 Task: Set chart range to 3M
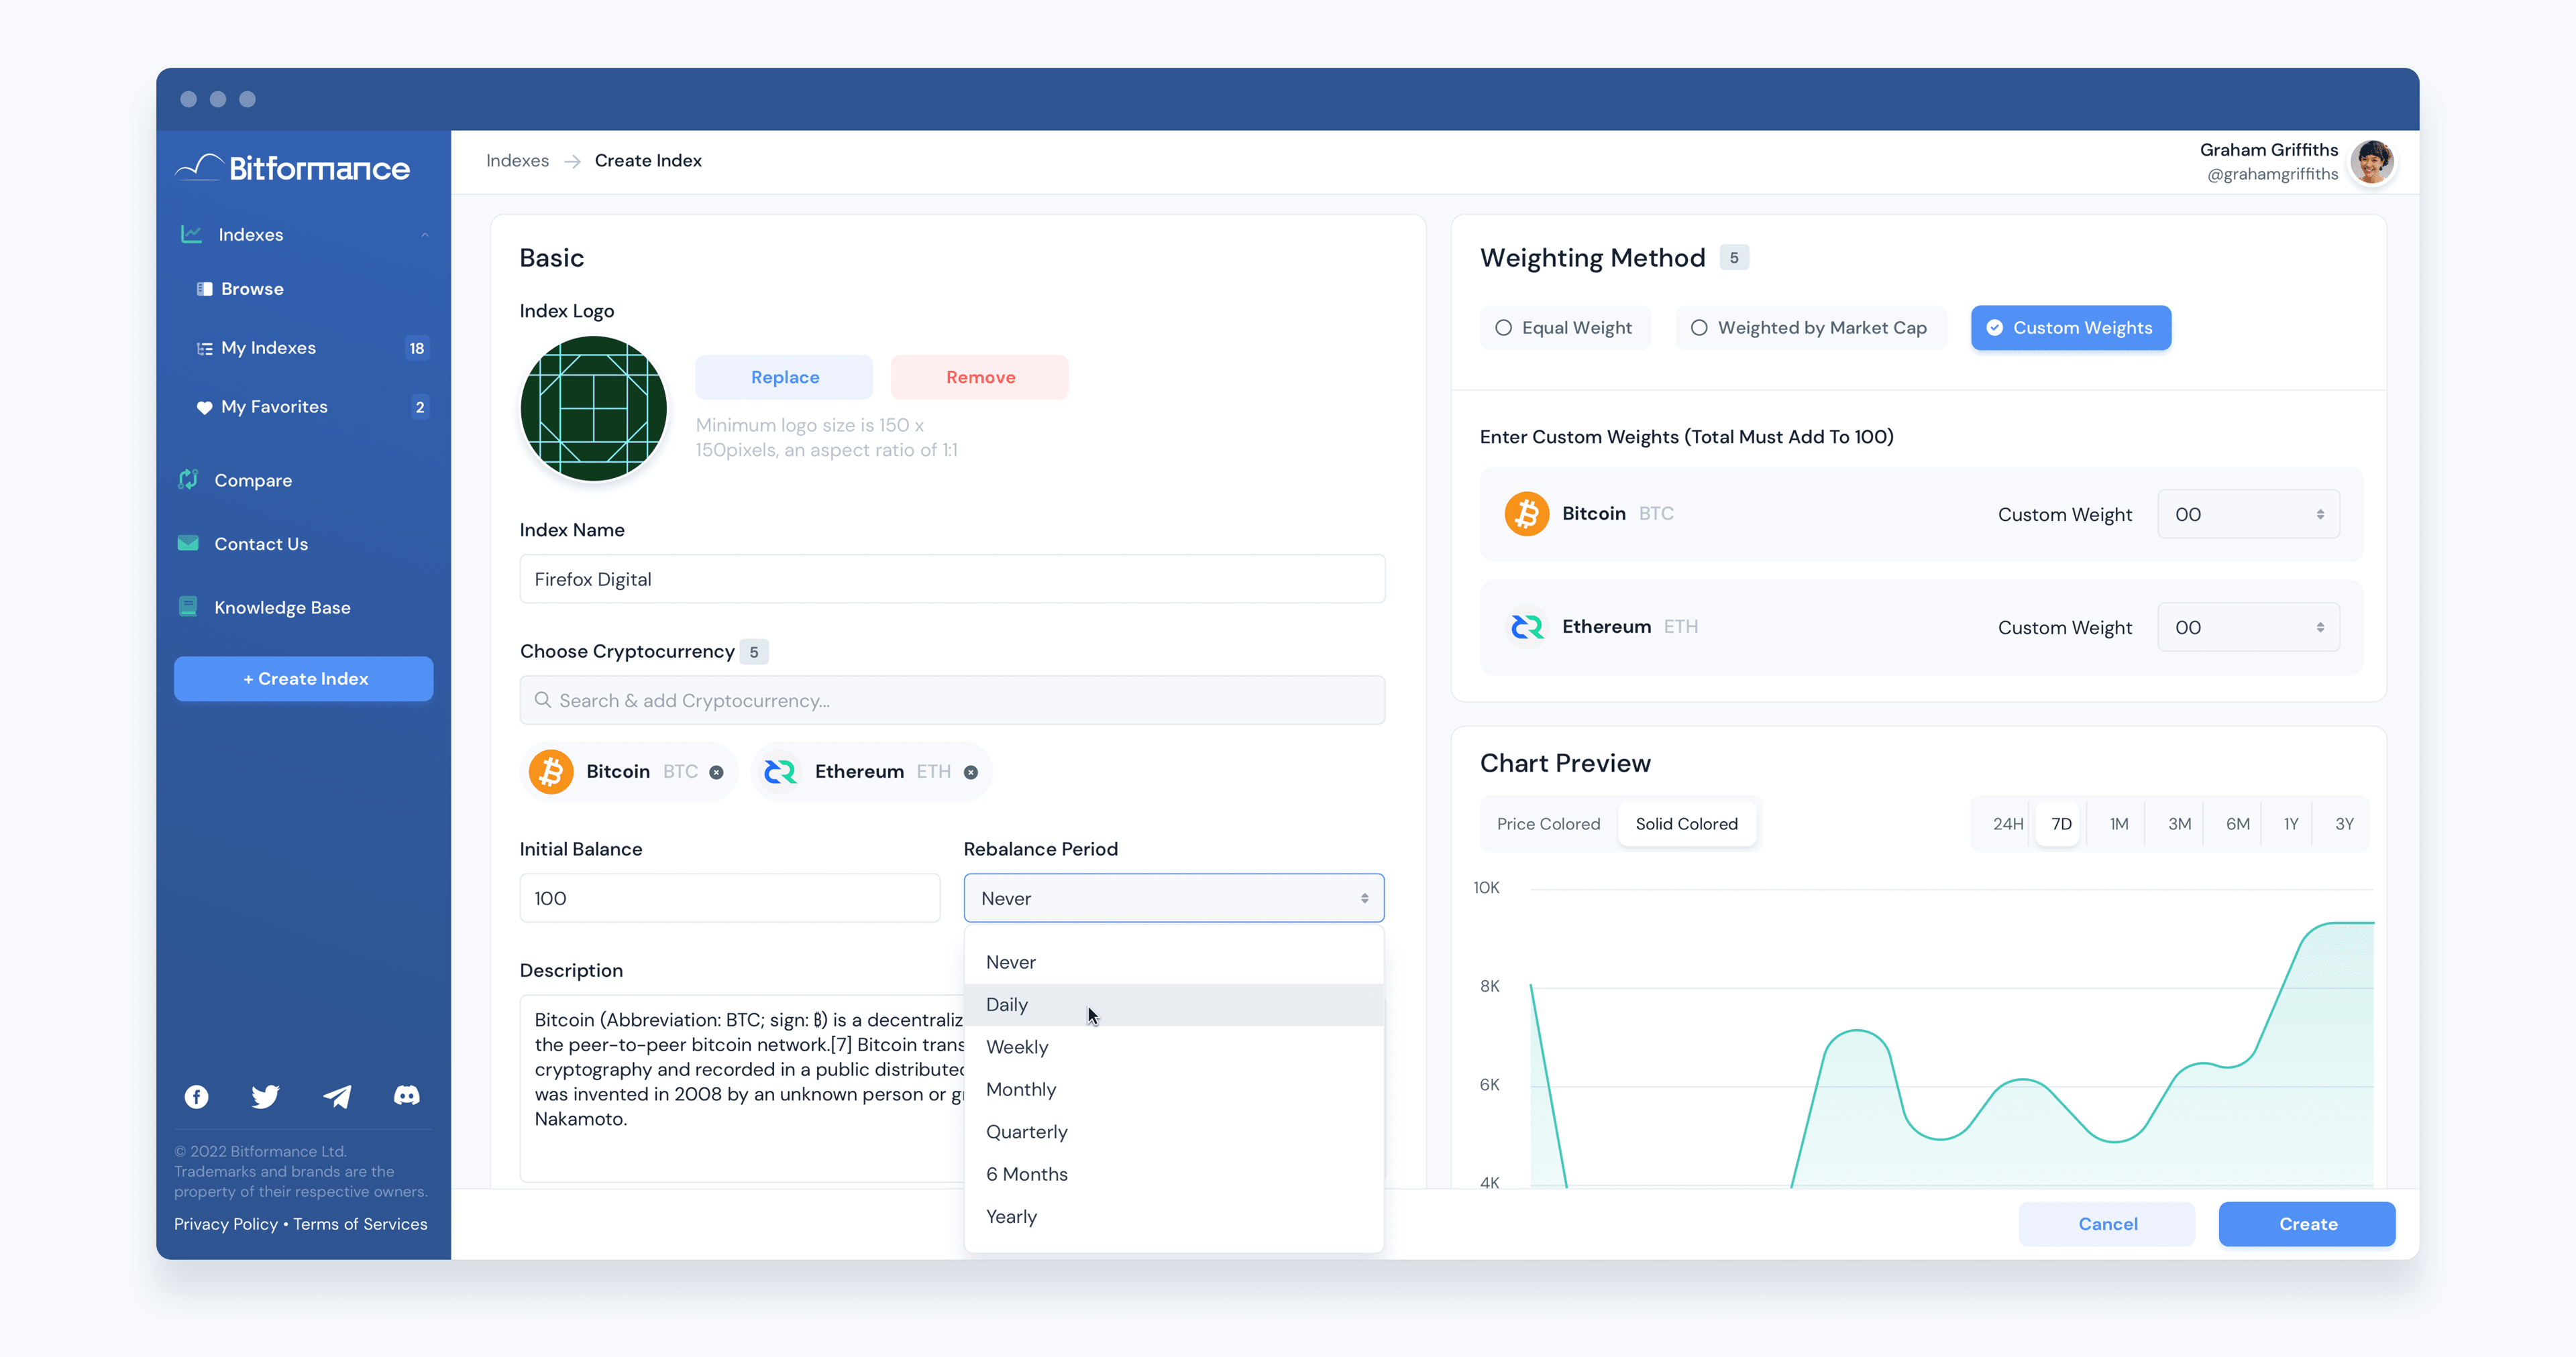coord(2179,823)
